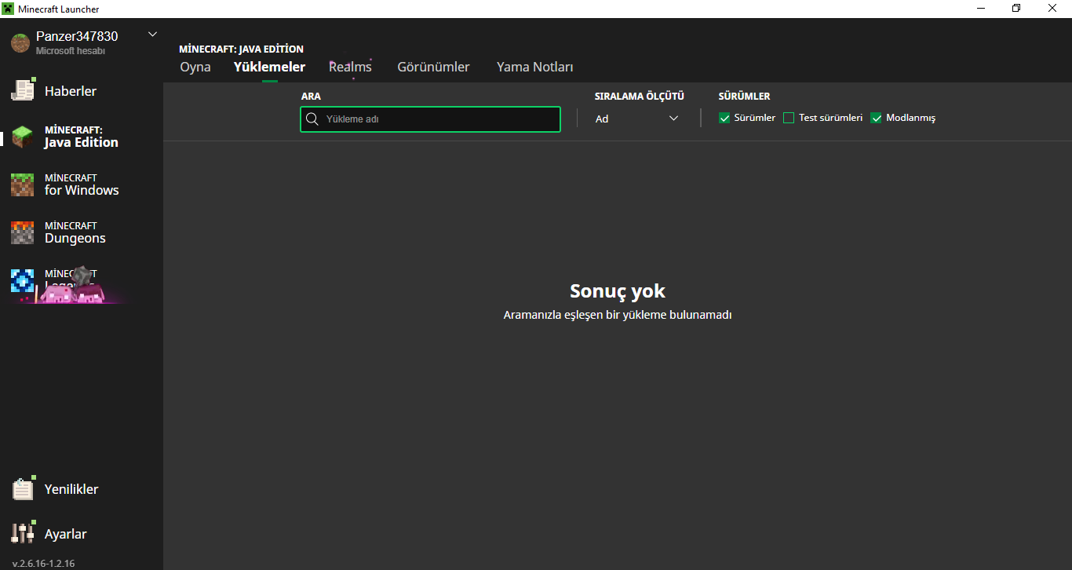The width and height of the screenshot is (1072, 570).
Task: Click the Minecraft Legends icon
Action: click(23, 280)
